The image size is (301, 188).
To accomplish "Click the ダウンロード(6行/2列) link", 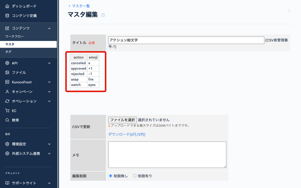I will pos(127,134).
